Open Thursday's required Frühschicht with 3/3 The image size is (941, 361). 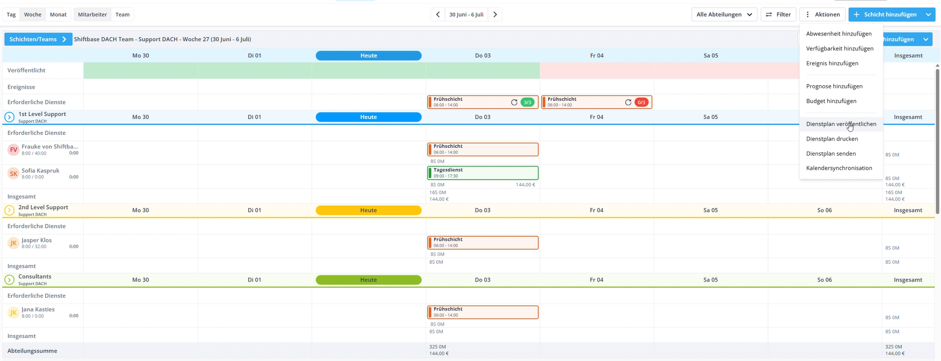(483, 102)
